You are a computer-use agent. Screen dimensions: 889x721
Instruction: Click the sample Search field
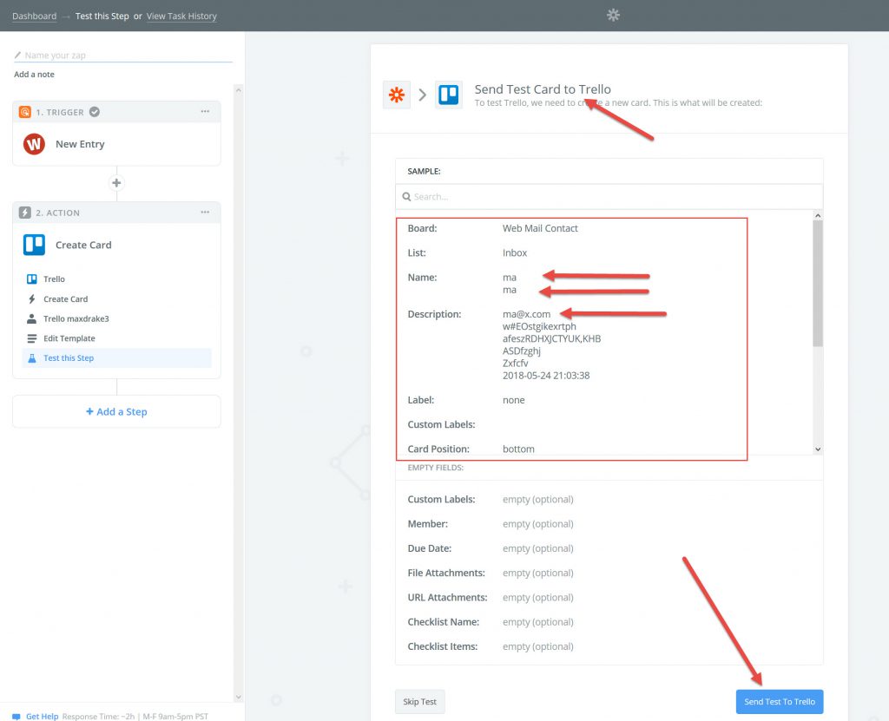(x=608, y=197)
